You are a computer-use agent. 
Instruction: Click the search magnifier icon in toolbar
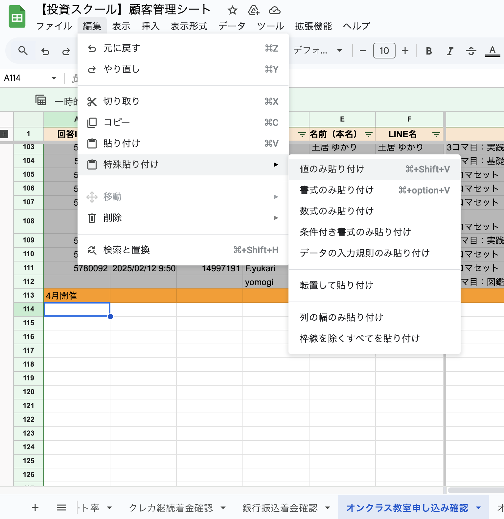pos(23,51)
